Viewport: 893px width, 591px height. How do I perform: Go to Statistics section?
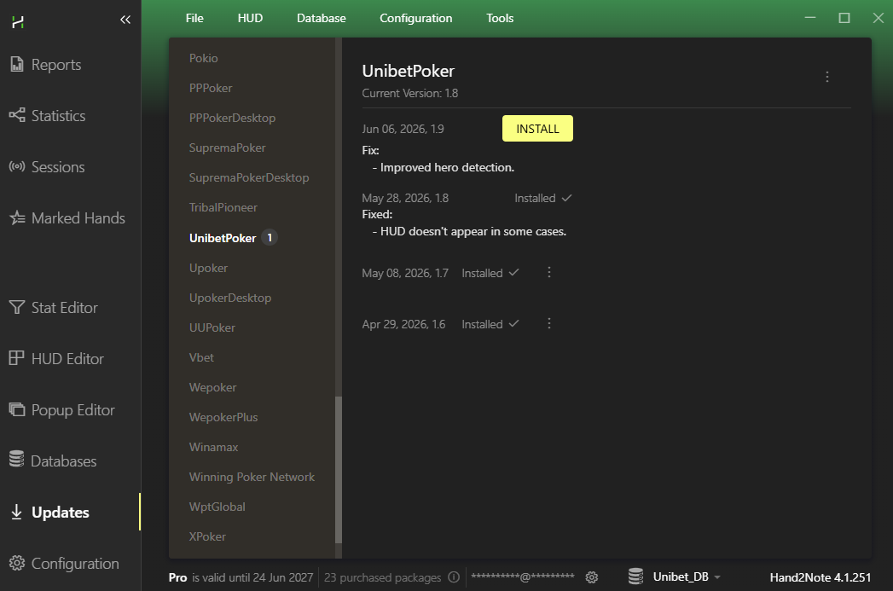[x=47, y=116]
